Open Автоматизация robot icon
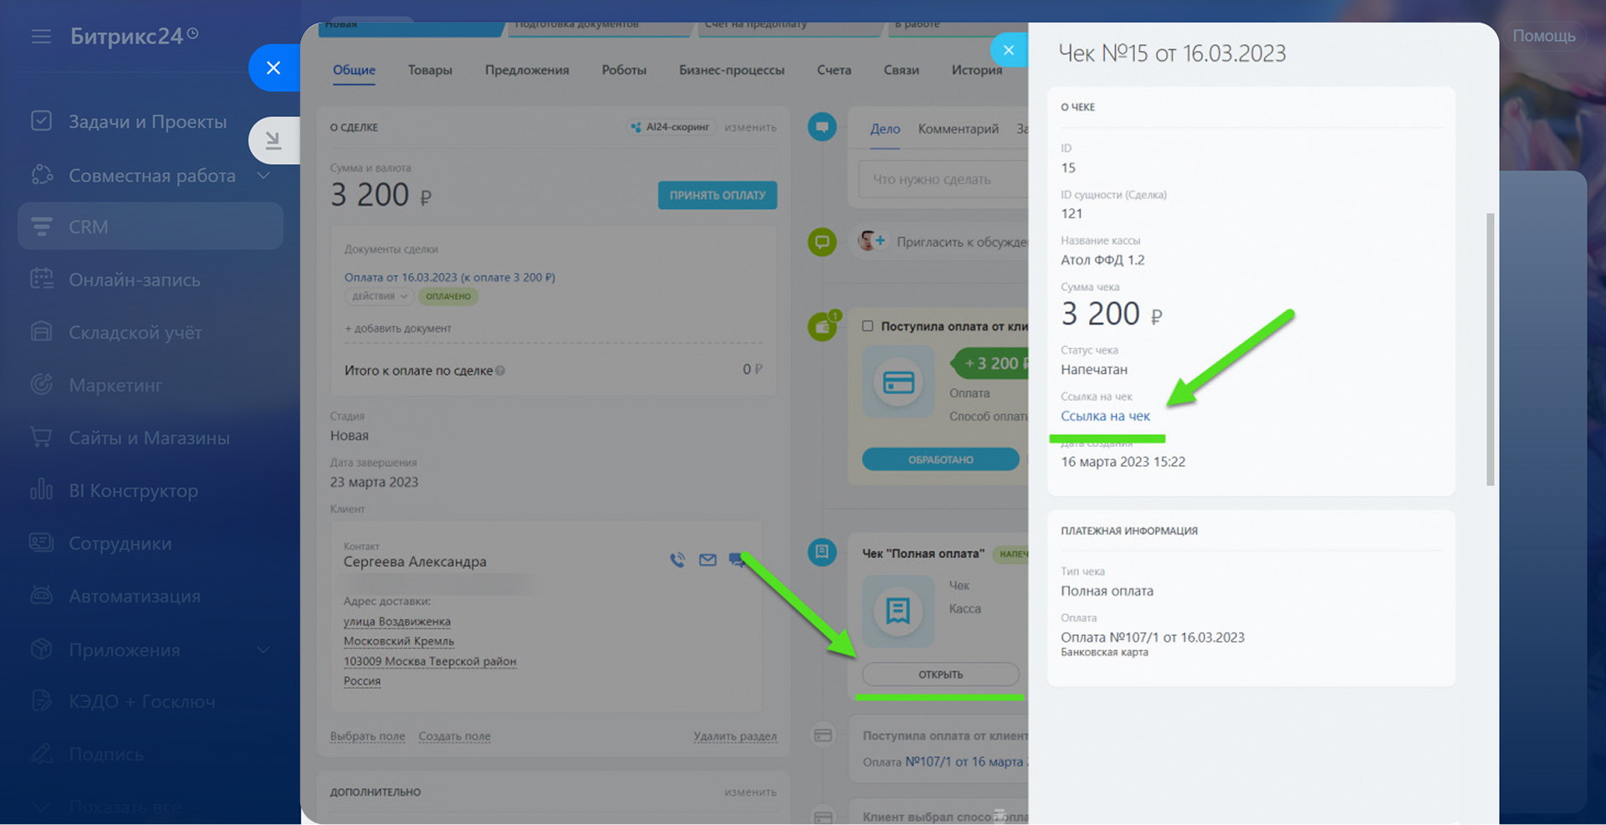This screenshot has width=1606, height=825. pyautogui.click(x=41, y=596)
